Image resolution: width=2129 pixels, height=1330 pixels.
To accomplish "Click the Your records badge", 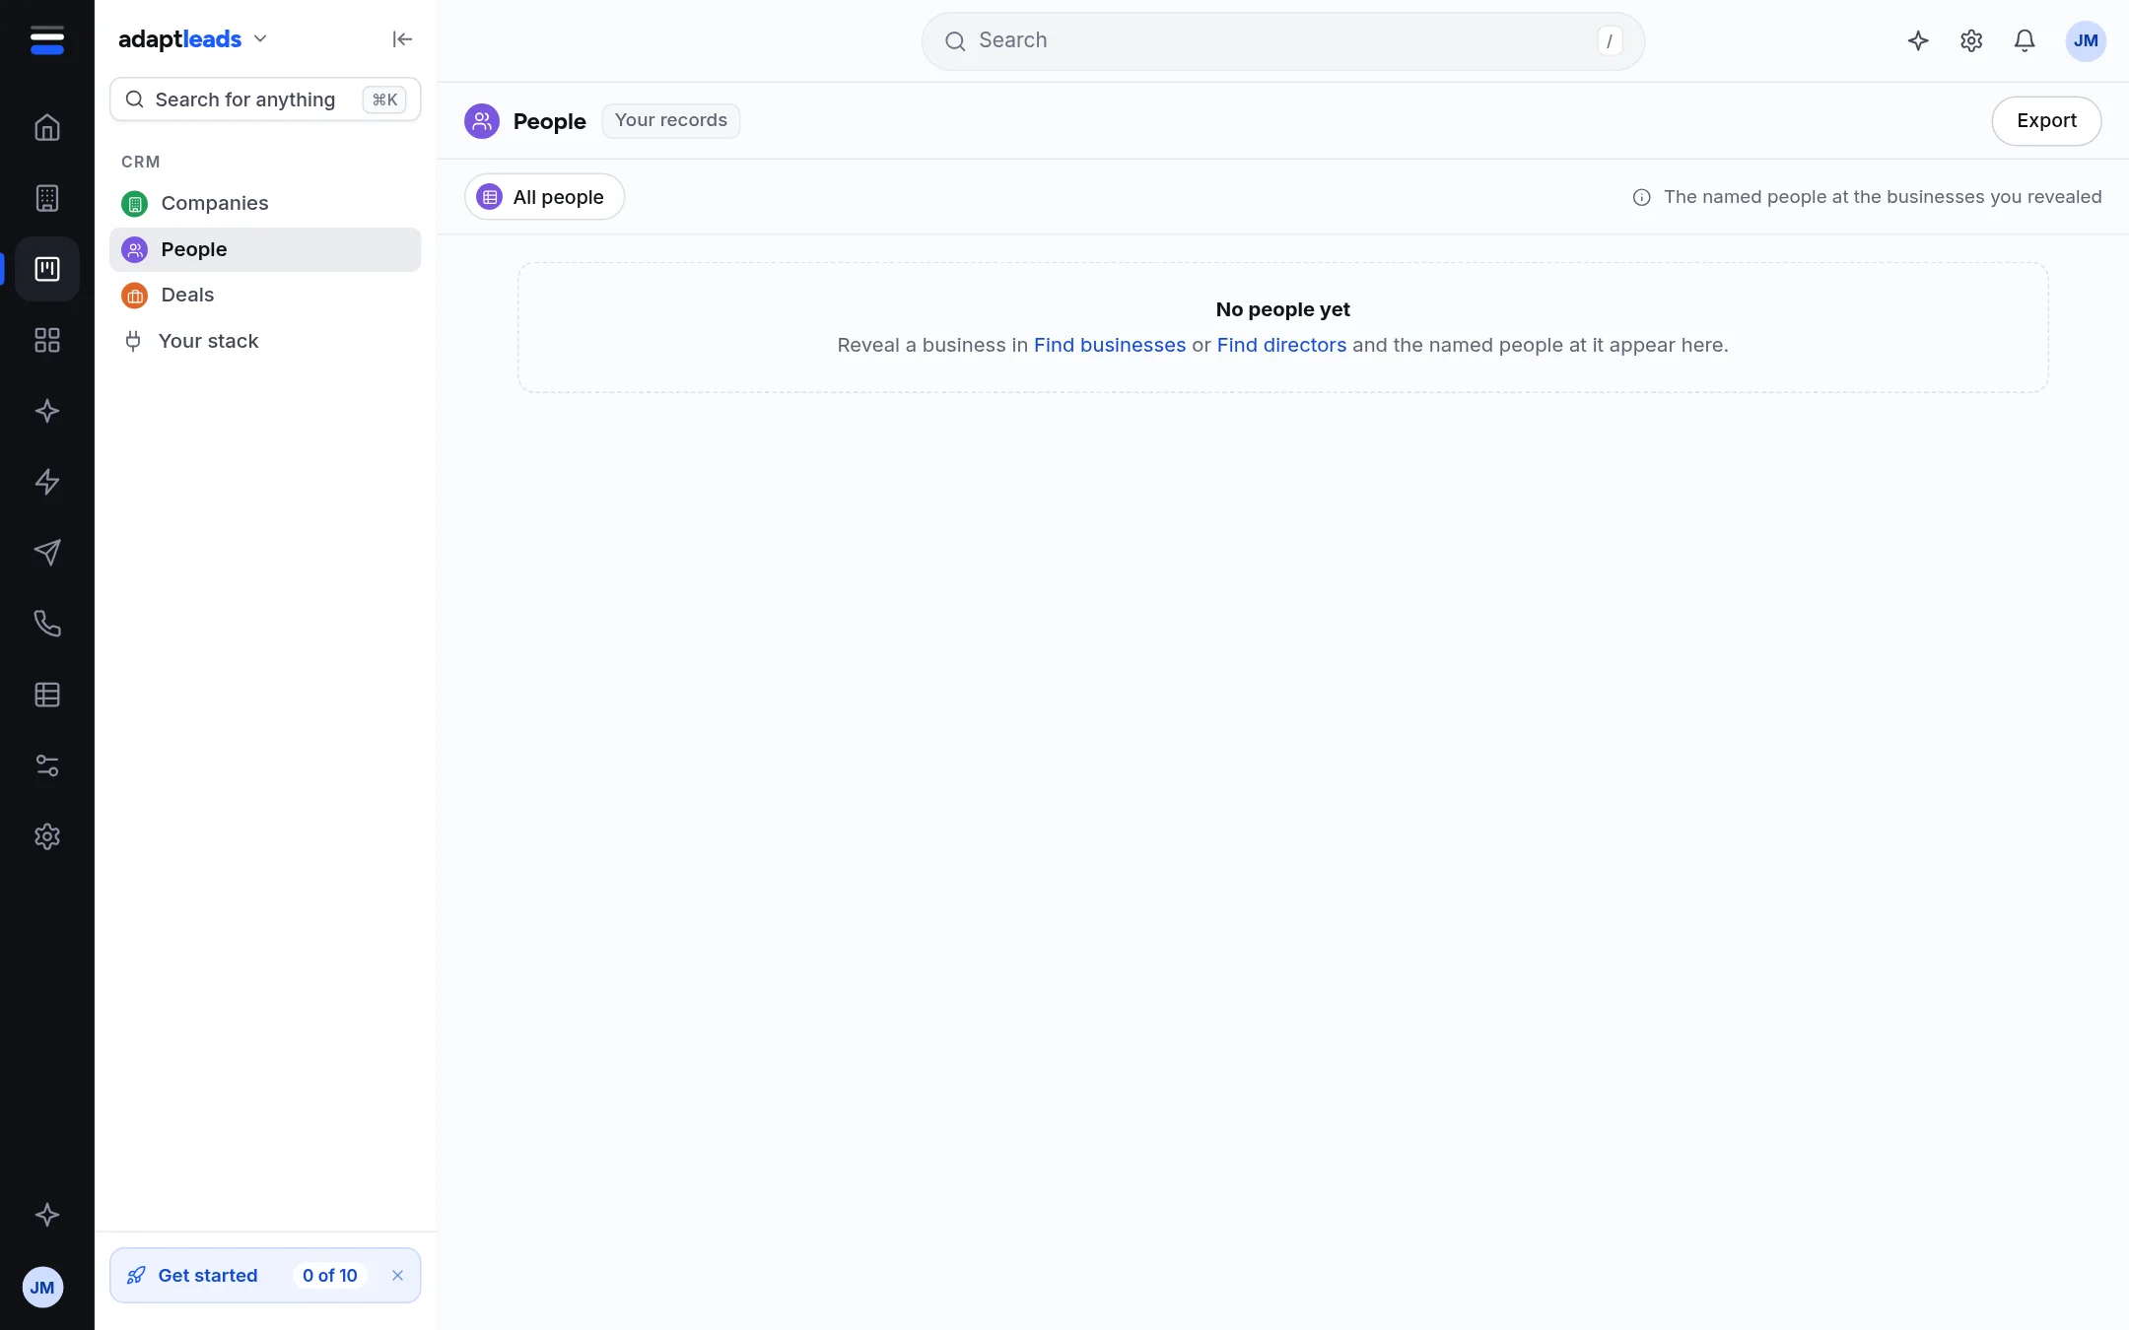I will click(x=671, y=120).
